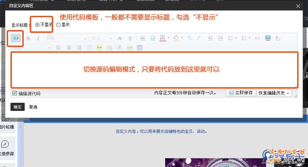308x167 pixels.
Task: Align text left
Action: [59, 48]
